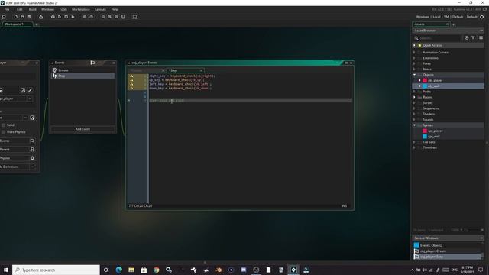The width and height of the screenshot is (489, 275).
Task: Open the Marketplace menu
Action: tap(81, 9)
